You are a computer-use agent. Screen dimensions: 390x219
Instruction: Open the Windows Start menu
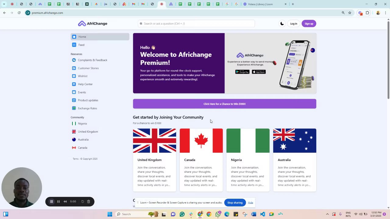[110, 214]
